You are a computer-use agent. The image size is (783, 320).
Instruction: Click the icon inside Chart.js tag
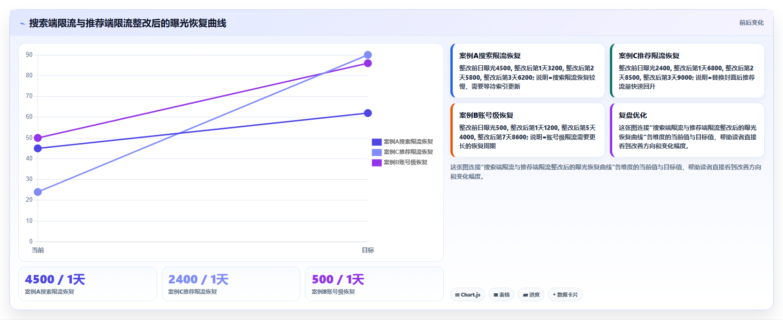(457, 295)
